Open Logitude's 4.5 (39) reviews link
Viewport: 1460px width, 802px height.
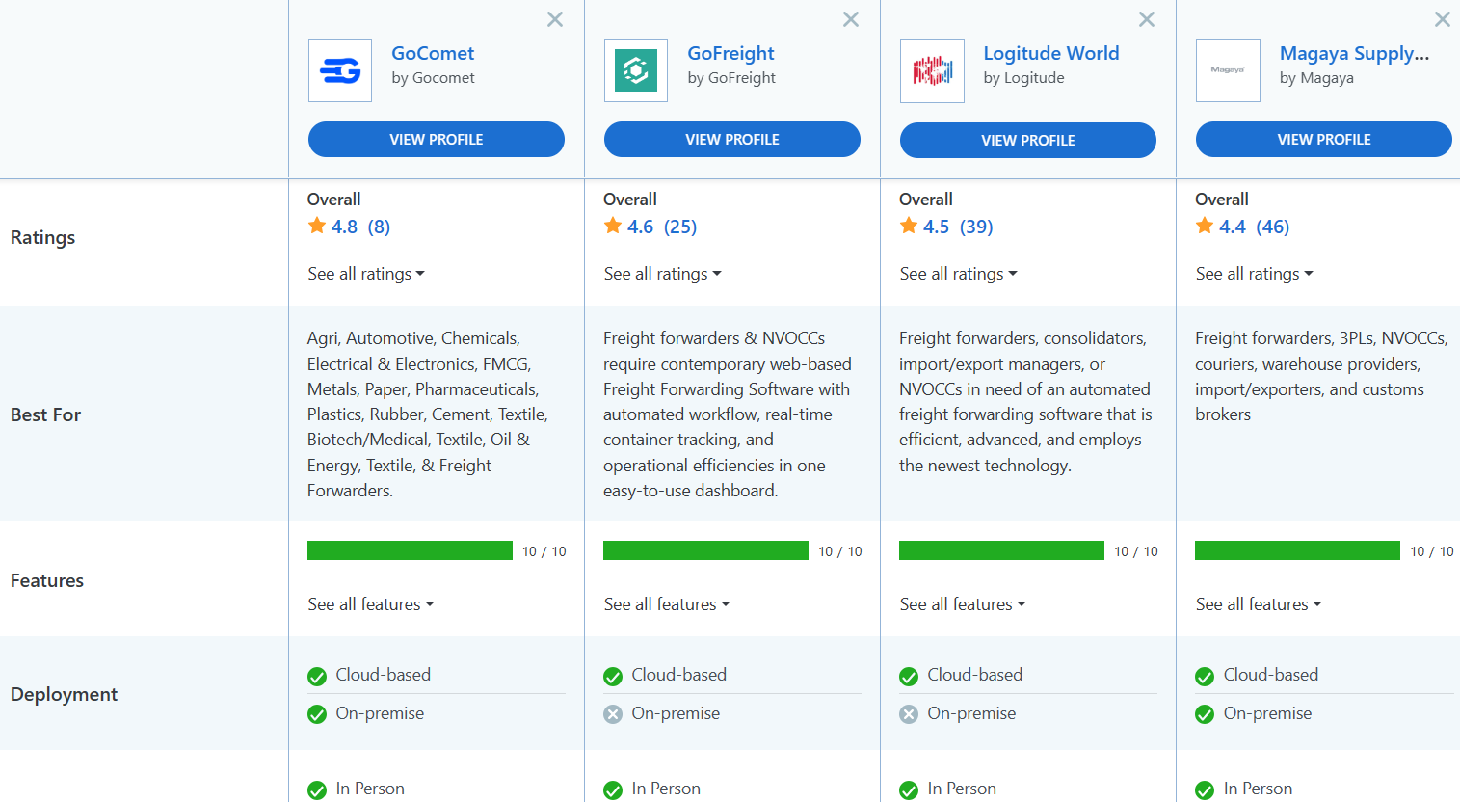[958, 227]
